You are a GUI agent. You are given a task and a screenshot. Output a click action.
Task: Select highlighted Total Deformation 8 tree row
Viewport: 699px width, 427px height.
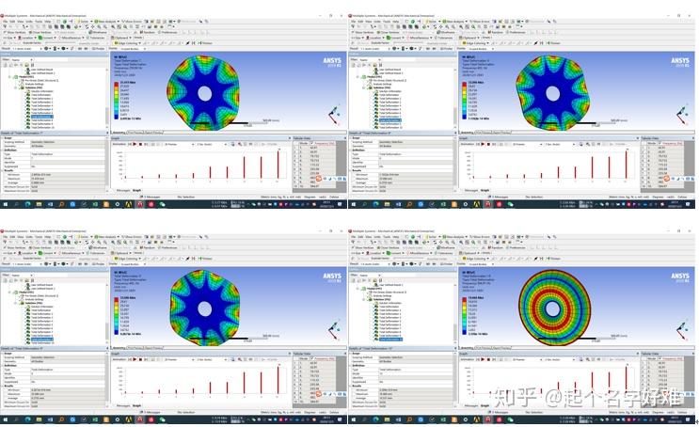click(x=390, y=120)
